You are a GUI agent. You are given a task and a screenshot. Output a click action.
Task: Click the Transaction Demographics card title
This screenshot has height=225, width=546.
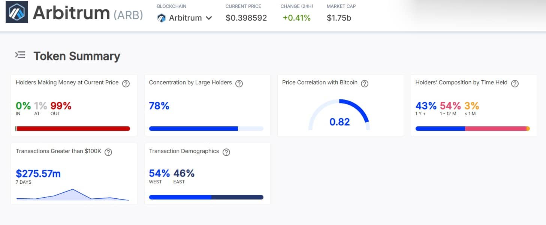pos(184,151)
